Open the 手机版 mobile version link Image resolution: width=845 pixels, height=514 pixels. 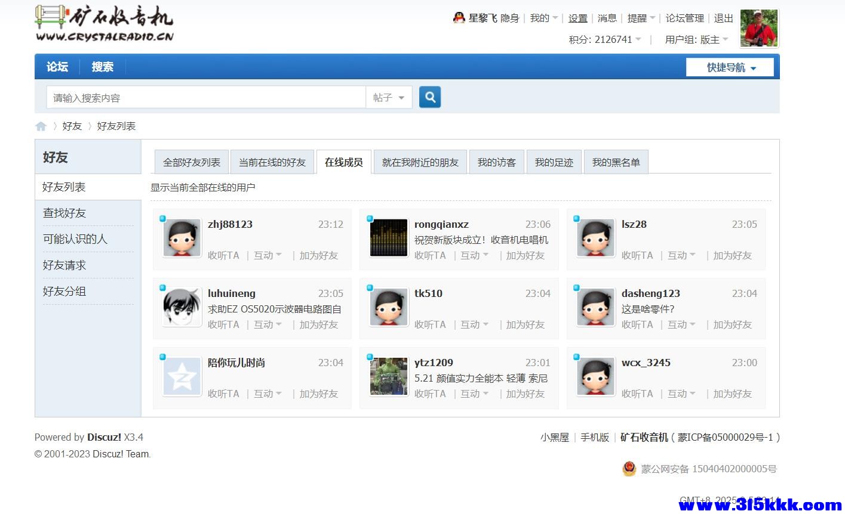[x=595, y=437]
